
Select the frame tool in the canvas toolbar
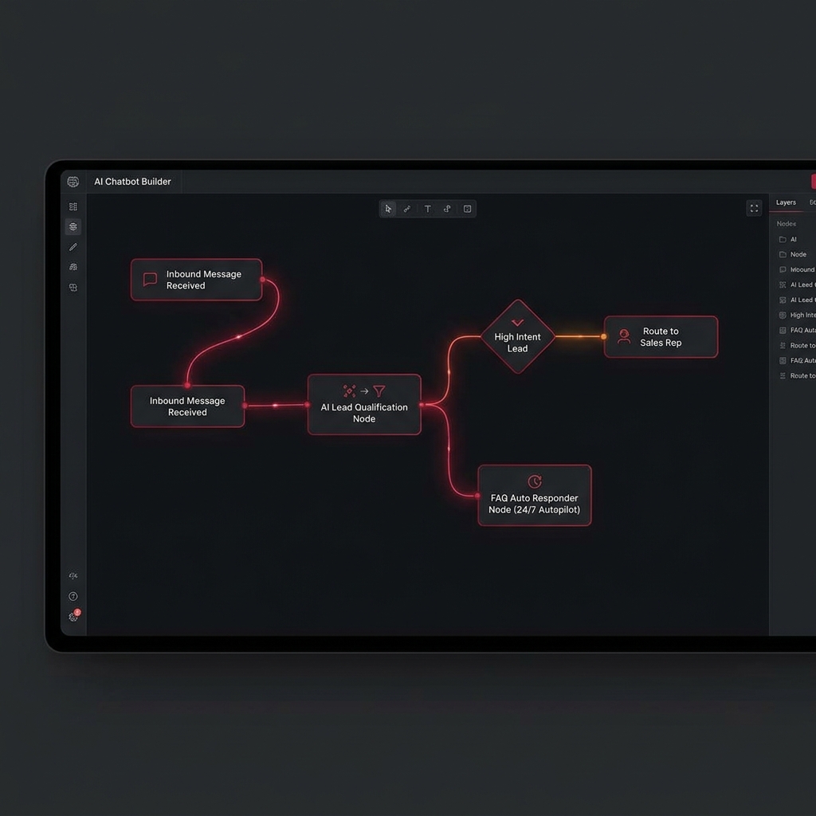click(x=467, y=209)
